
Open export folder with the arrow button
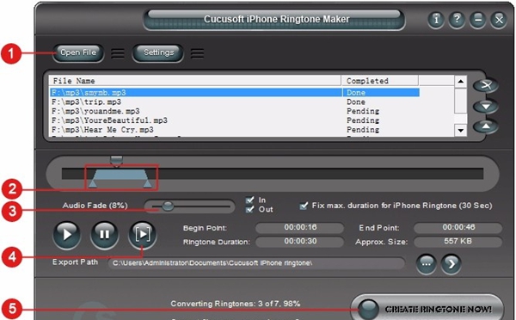[451, 264]
